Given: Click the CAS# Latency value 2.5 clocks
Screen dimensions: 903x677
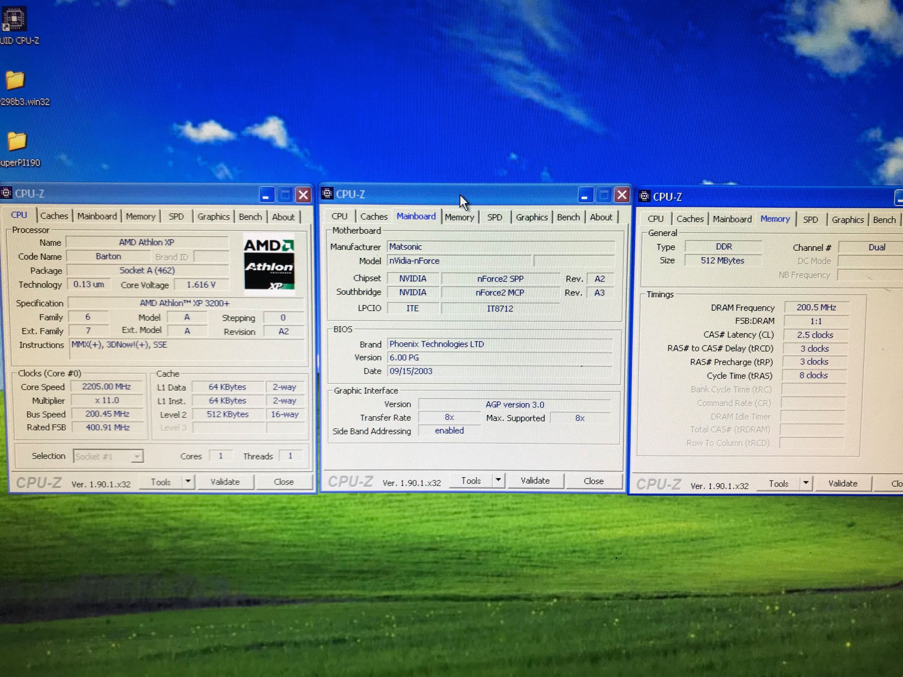Looking at the screenshot, I should 815,335.
